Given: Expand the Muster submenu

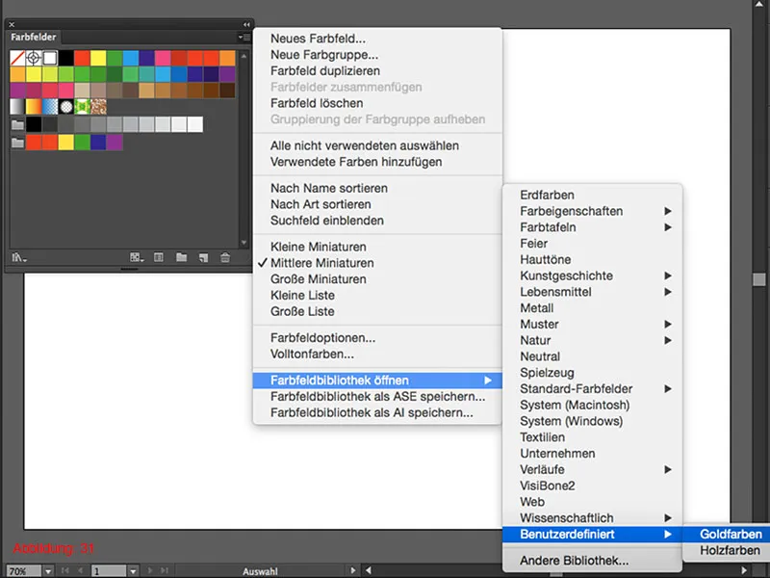Looking at the screenshot, I should point(592,325).
